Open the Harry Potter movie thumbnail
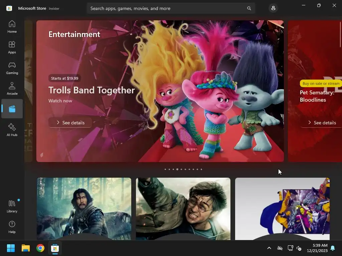The height and width of the screenshot is (256, 342). 183,209
